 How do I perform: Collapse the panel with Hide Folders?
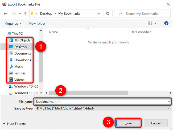point(14,124)
